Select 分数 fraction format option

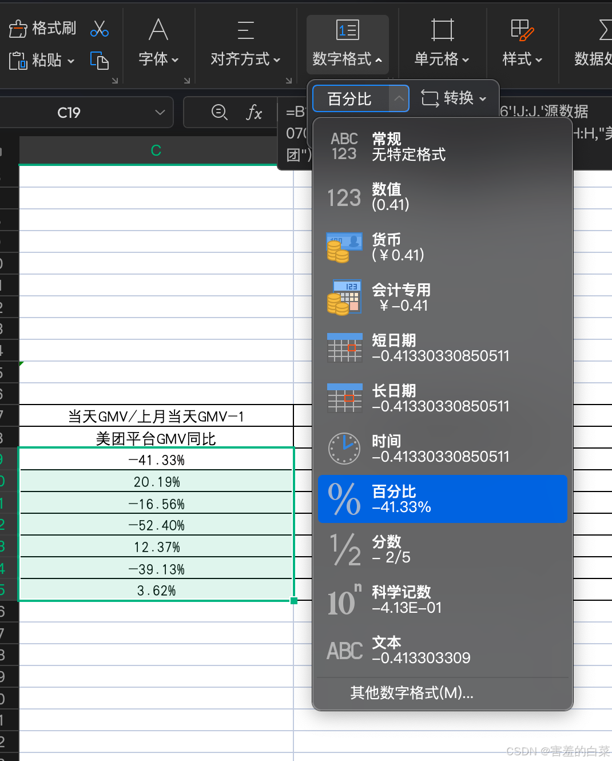click(442, 549)
